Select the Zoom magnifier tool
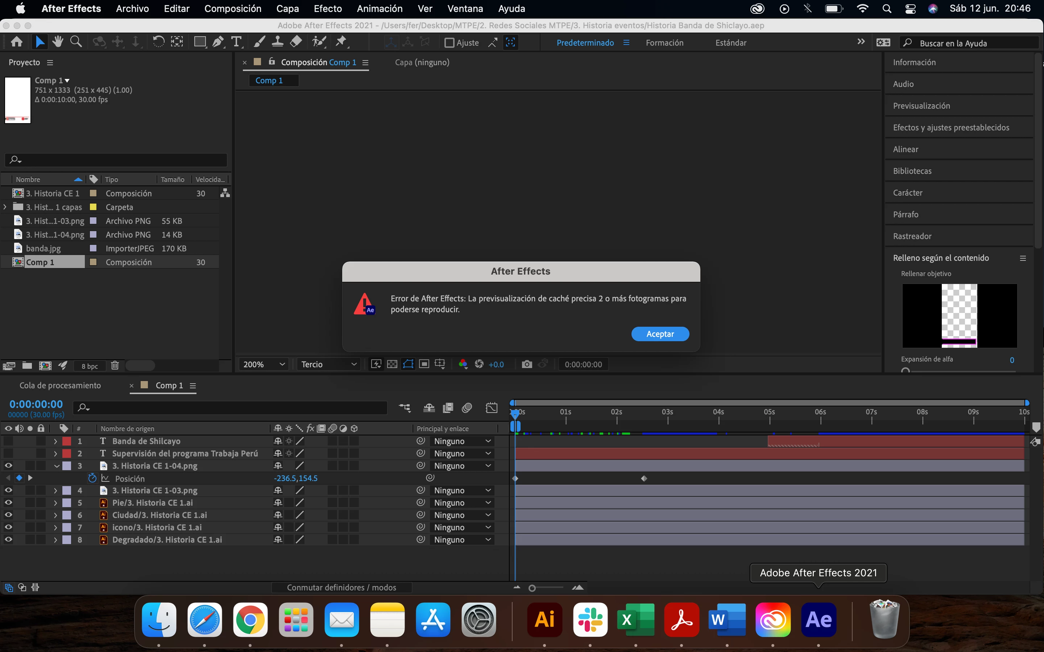 [76, 42]
